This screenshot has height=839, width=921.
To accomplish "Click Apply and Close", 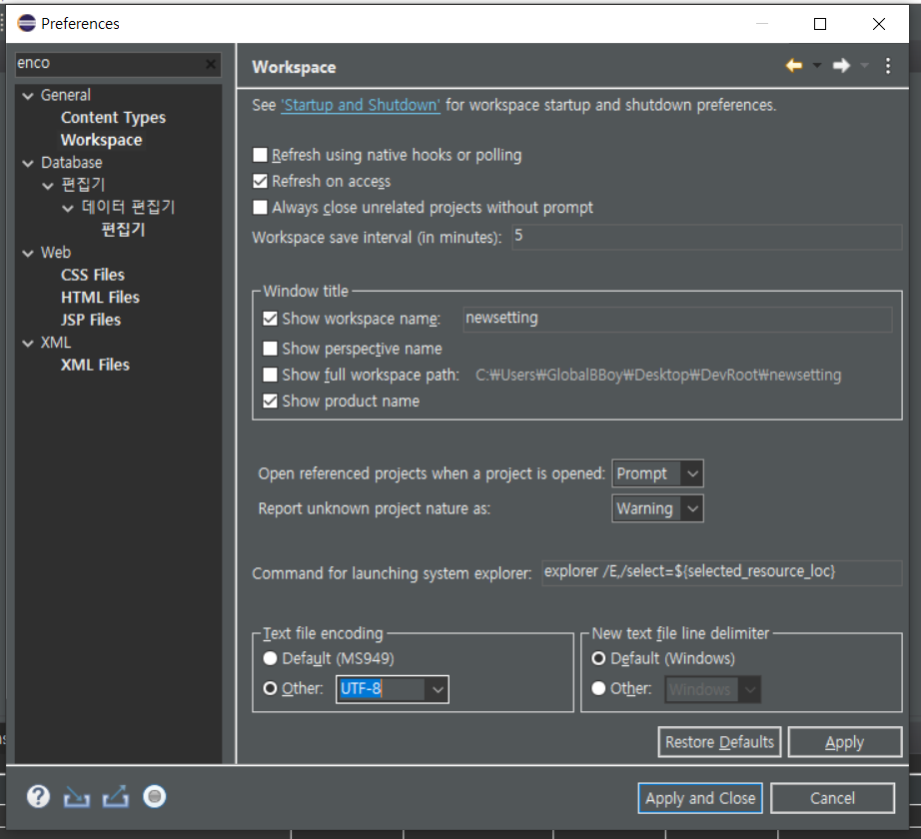I will pyautogui.click(x=700, y=798).
